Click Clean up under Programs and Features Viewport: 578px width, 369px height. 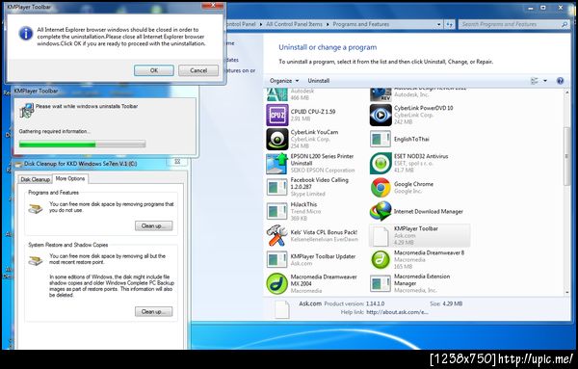pyautogui.click(x=154, y=226)
